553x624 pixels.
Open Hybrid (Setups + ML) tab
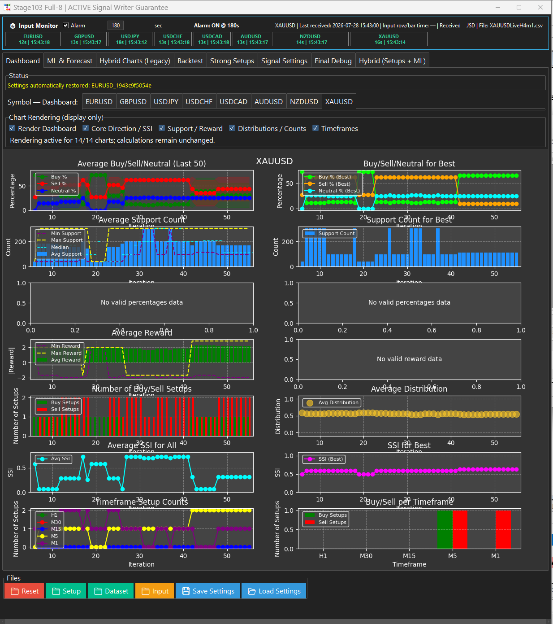[x=392, y=61]
